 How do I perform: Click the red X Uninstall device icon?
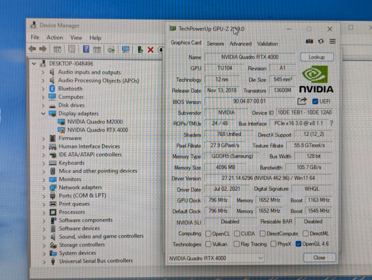[x=150, y=50]
